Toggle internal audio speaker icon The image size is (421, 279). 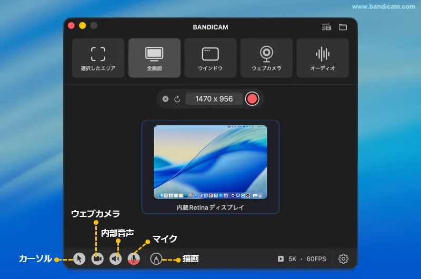point(115,259)
